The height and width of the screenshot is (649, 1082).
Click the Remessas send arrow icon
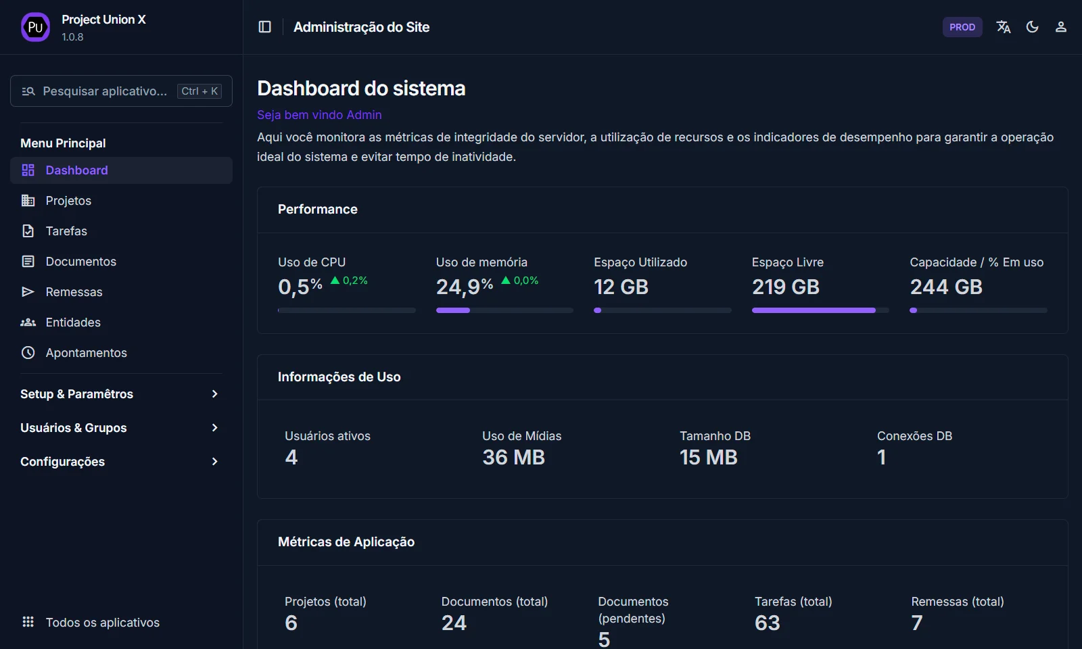tap(28, 292)
